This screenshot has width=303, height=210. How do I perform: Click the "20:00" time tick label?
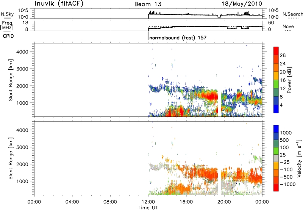224,202
